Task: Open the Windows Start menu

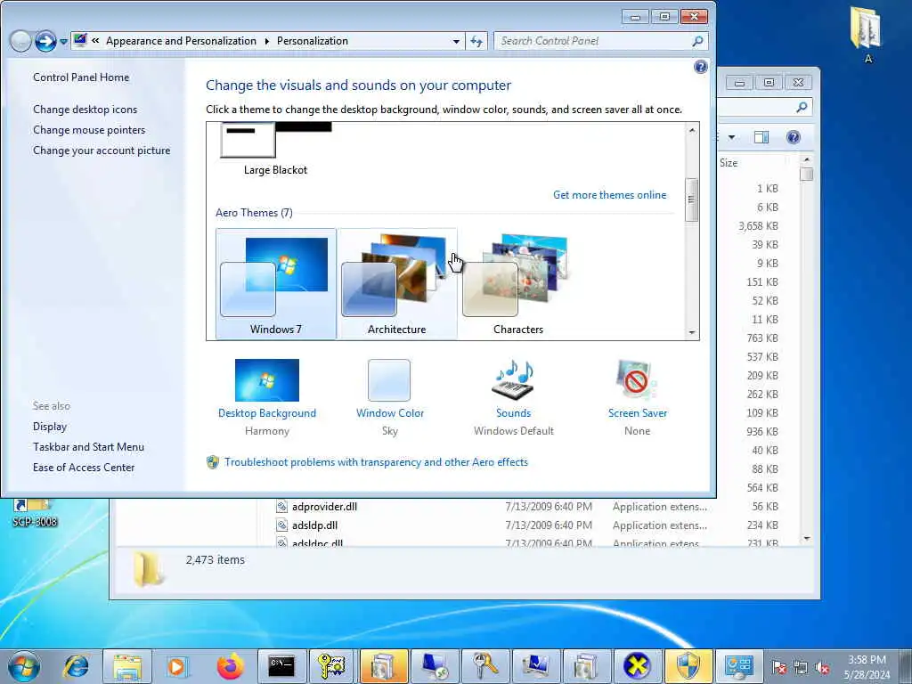Action: [x=24, y=666]
